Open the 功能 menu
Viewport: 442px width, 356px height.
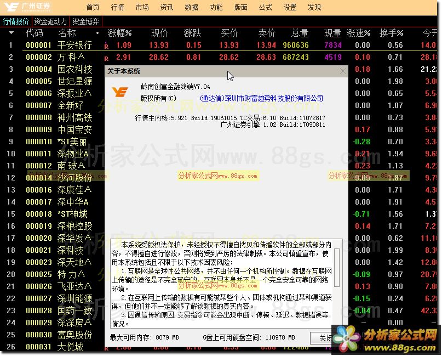click(216, 7)
